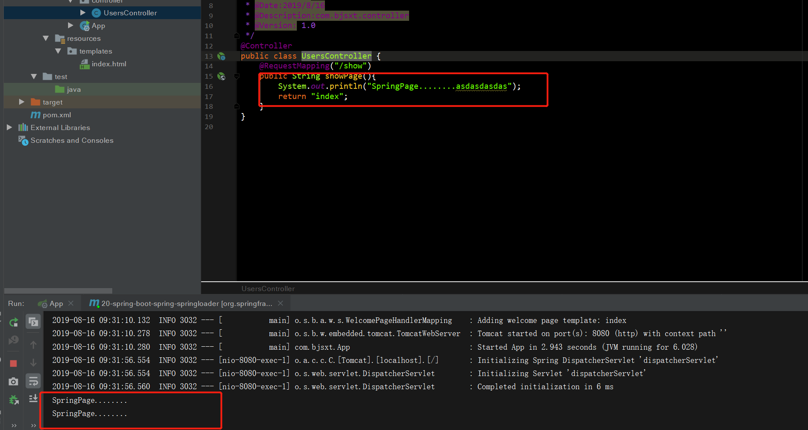
Task: Switch to the App run tab
Action: click(x=56, y=303)
